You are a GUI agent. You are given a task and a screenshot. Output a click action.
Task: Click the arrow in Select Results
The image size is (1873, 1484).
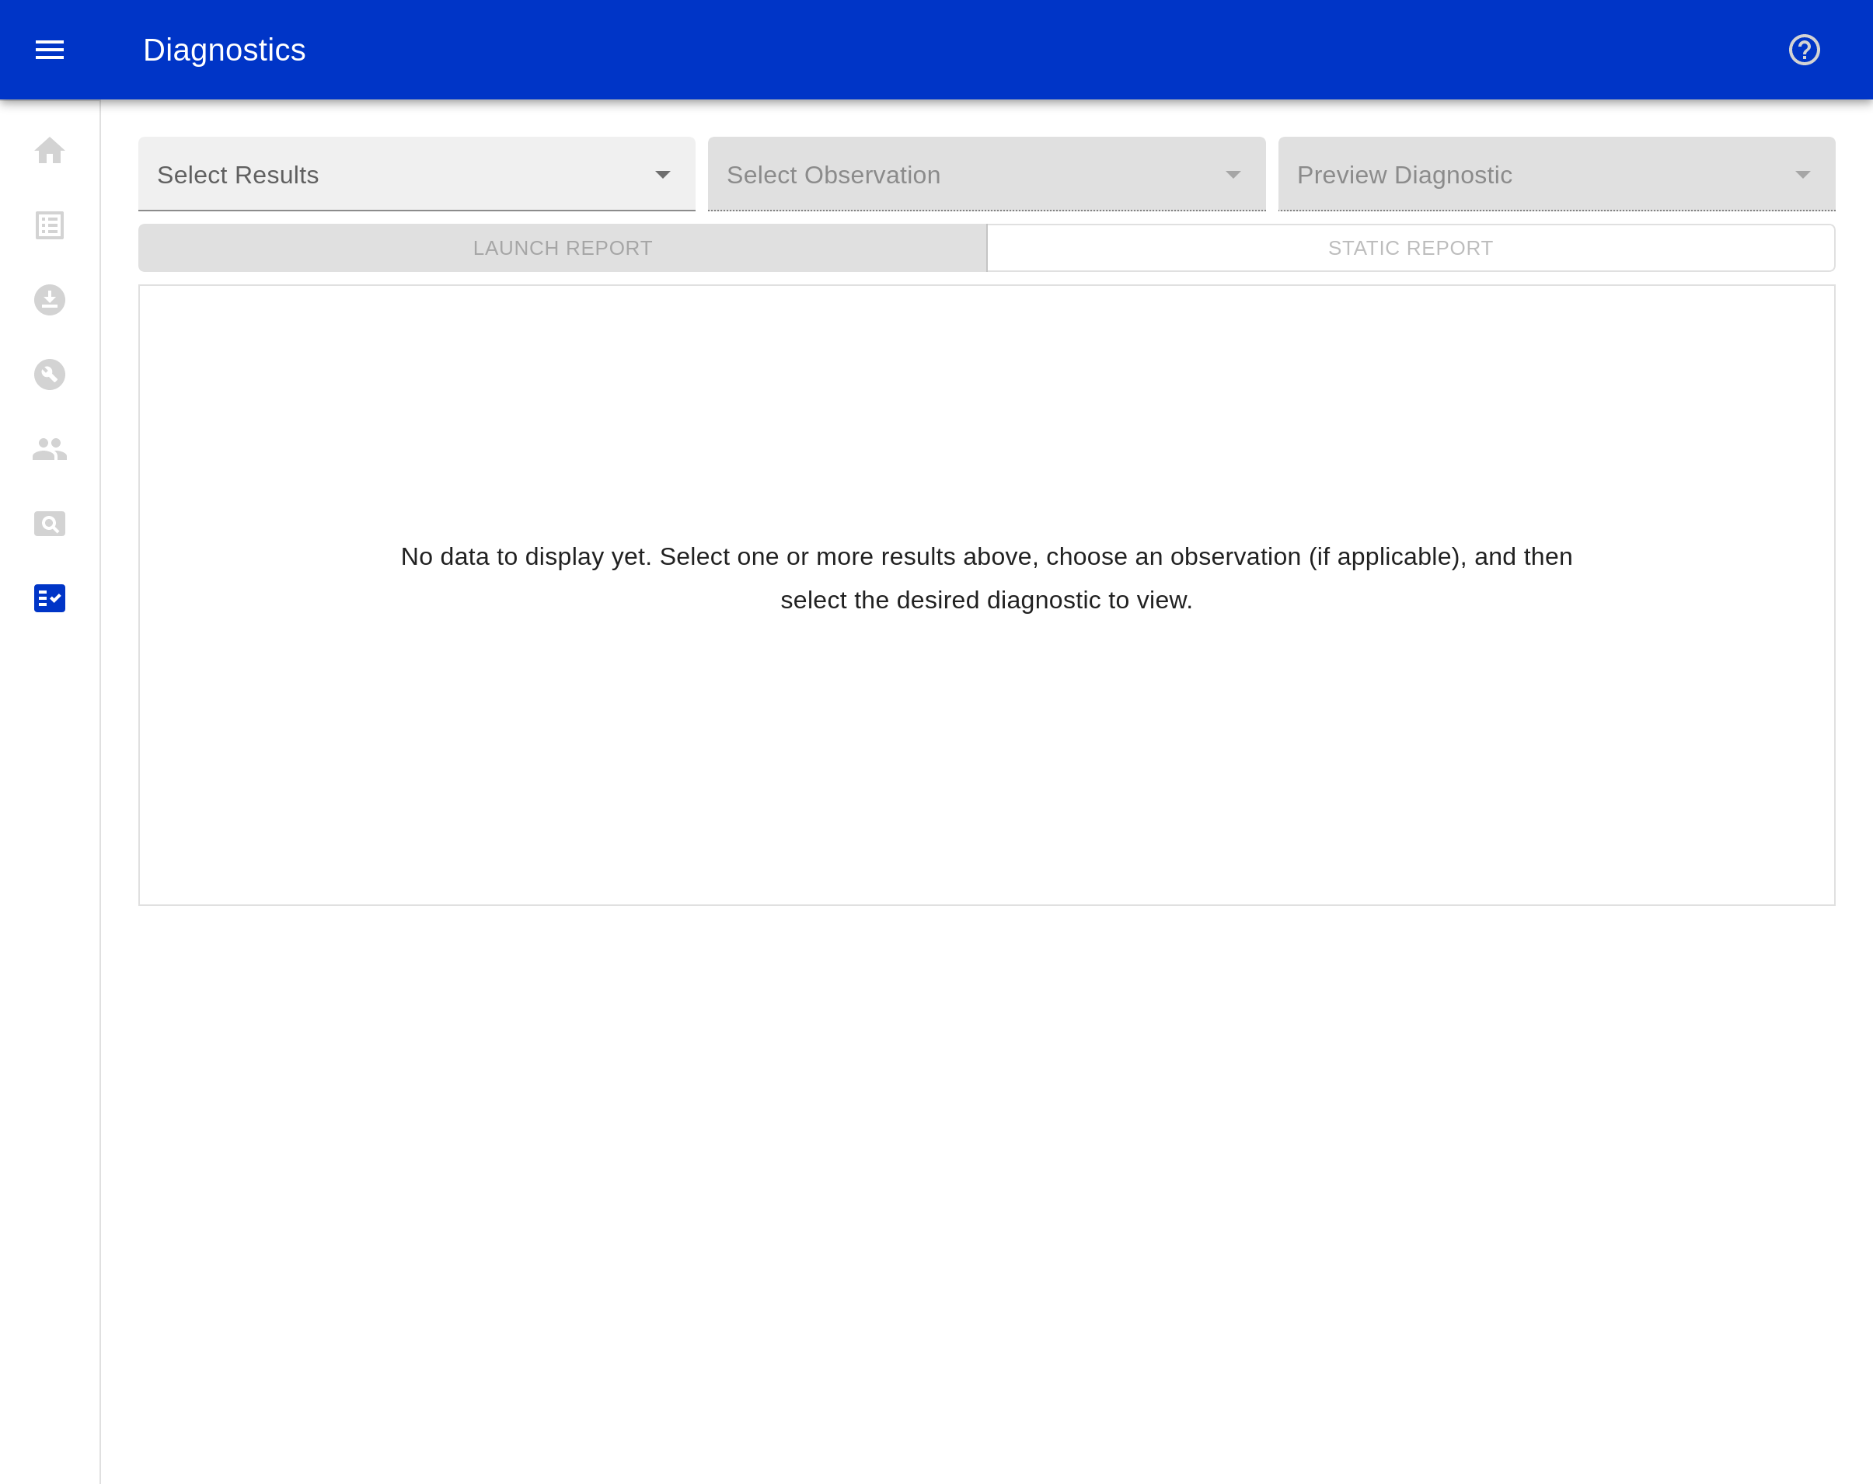pyautogui.click(x=663, y=175)
